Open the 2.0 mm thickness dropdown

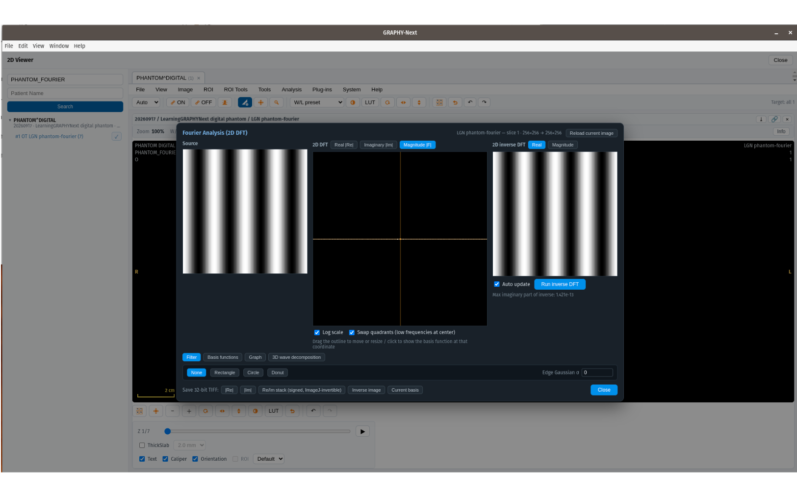[x=190, y=446]
